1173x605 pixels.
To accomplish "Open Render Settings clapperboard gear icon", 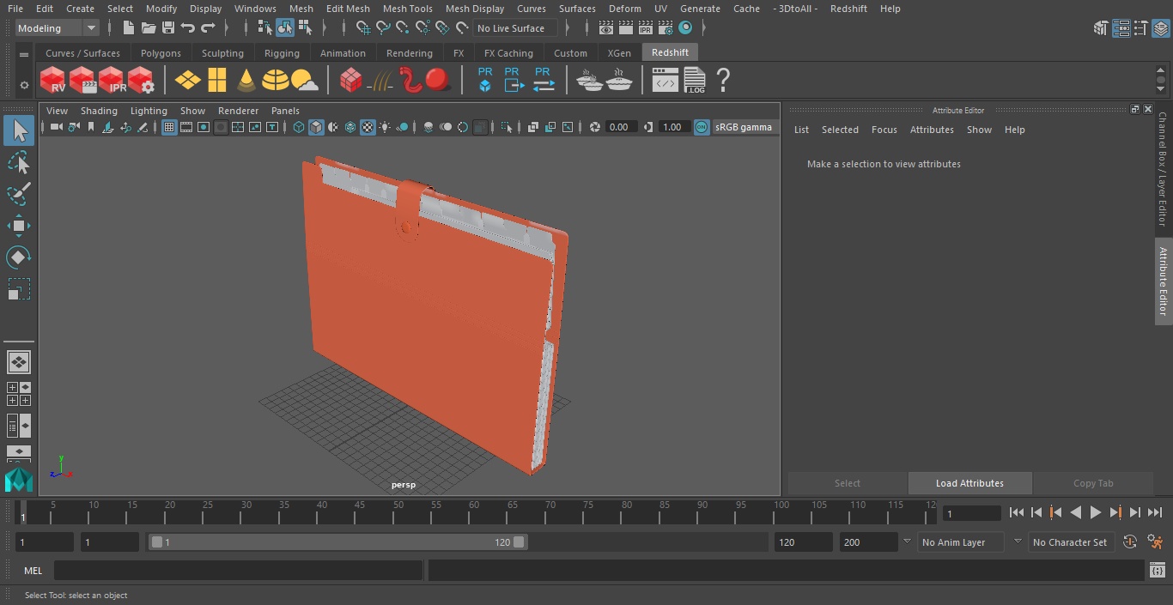I will 666,28.
